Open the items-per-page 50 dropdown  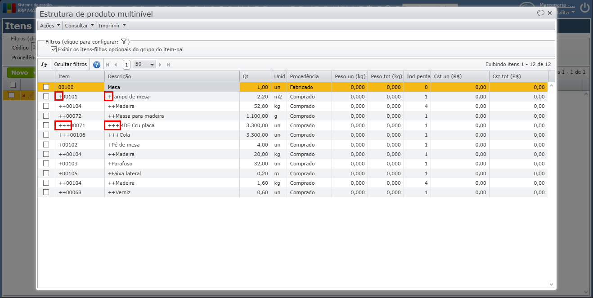[144, 64]
